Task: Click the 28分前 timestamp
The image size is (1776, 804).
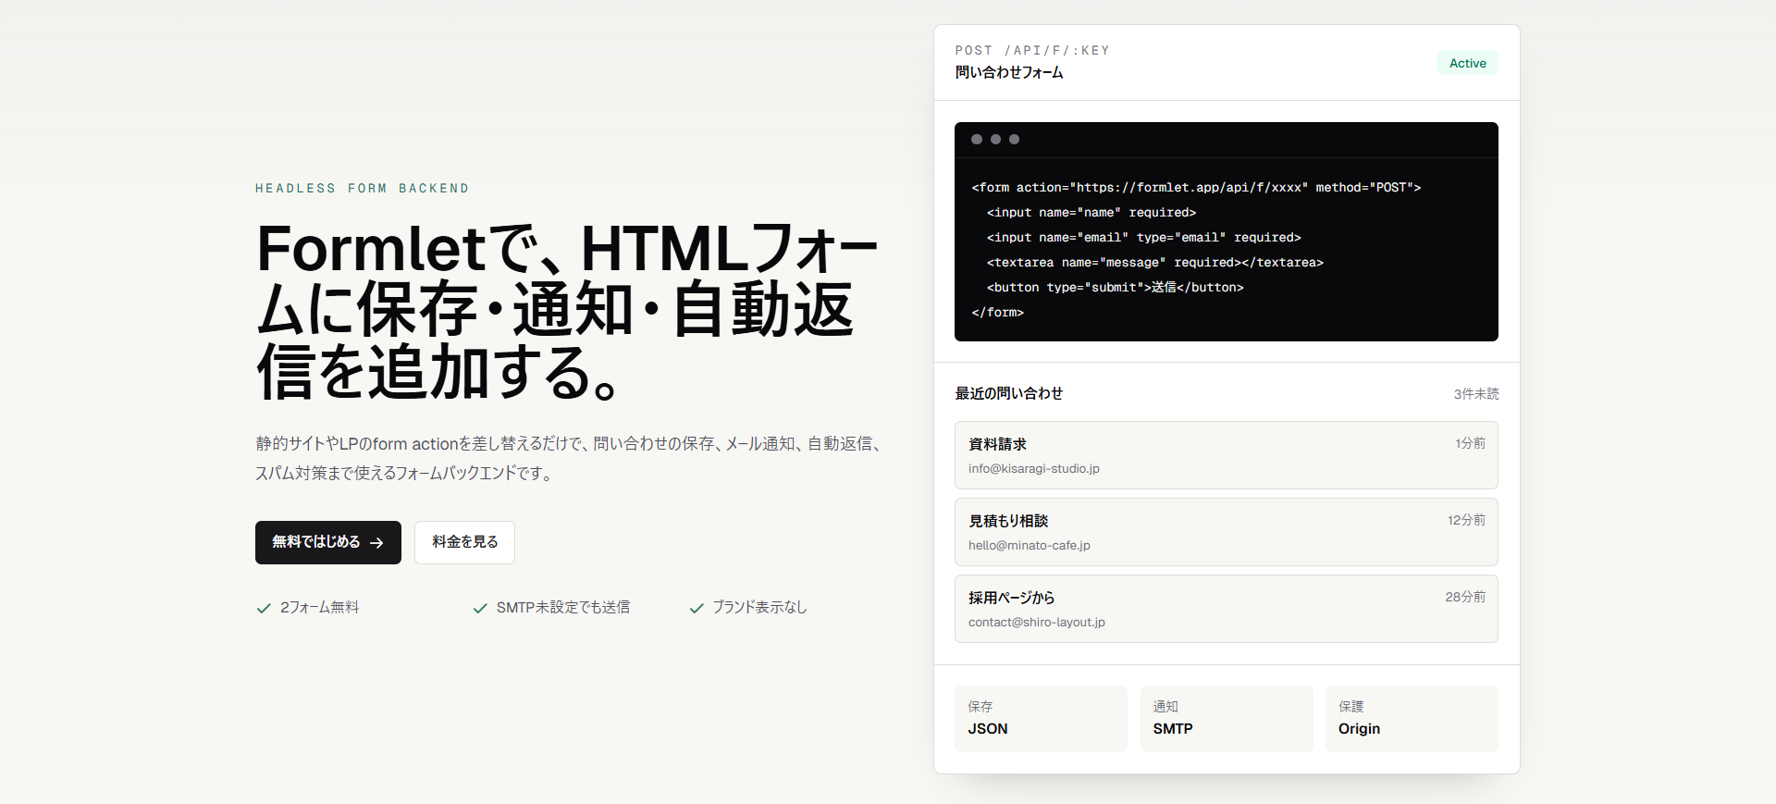Action: click(1465, 598)
